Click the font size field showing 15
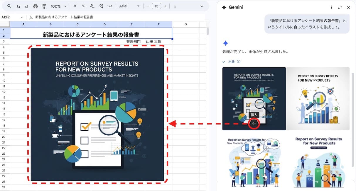The width and height of the screenshot is (356, 191). tap(156, 6)
